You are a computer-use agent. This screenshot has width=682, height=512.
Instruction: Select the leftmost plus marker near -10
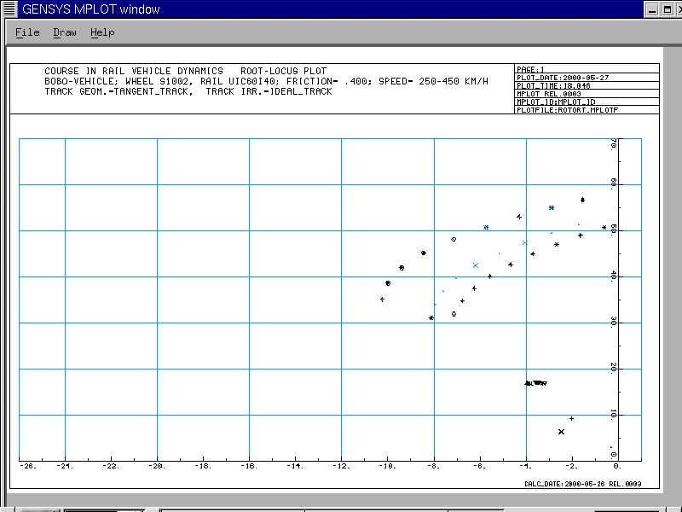(382, 300)
